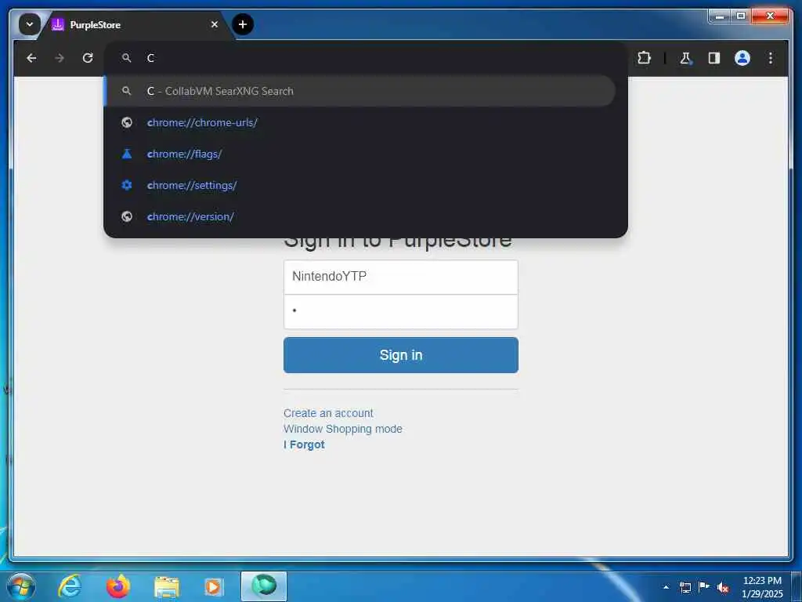Click the gear icon beside chrome://settings/
Viewport: 802px width, 602px height.
[127, 185]
